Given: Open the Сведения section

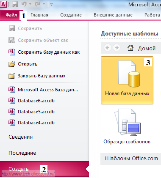Looking at the screenshot, I should click(21, 137).
